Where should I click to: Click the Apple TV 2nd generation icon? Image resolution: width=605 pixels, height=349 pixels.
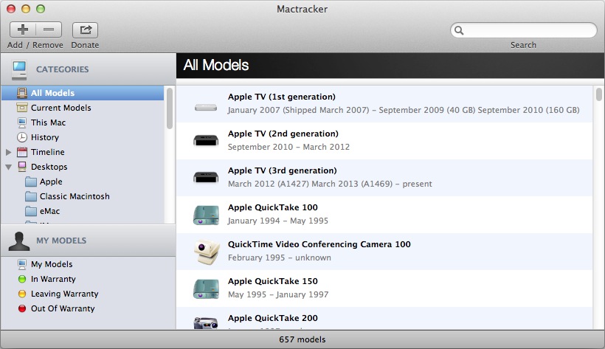(206, 140)
